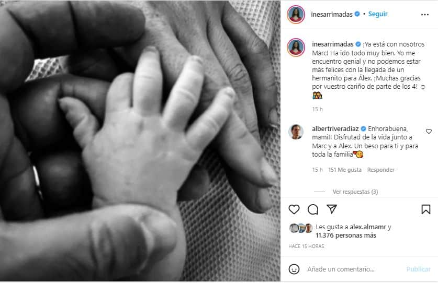Share post using paper plane icon
This screenshot has height=283, width=438.
(x=332, y=209)
